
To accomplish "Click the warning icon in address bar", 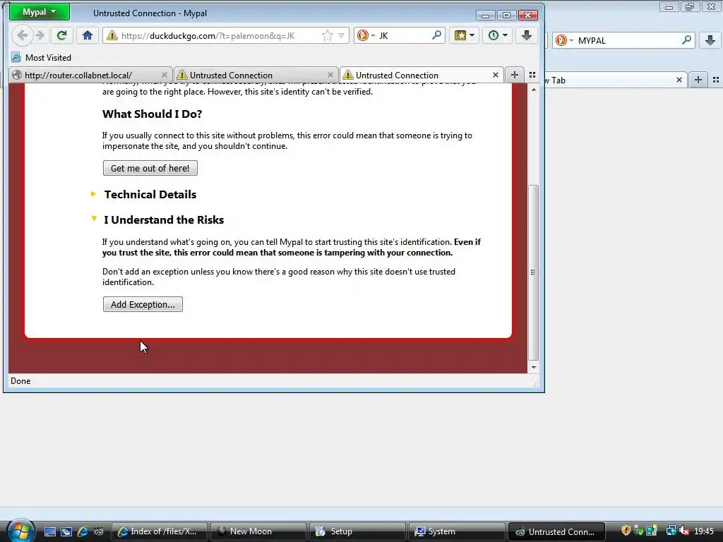I will [112, 35].
